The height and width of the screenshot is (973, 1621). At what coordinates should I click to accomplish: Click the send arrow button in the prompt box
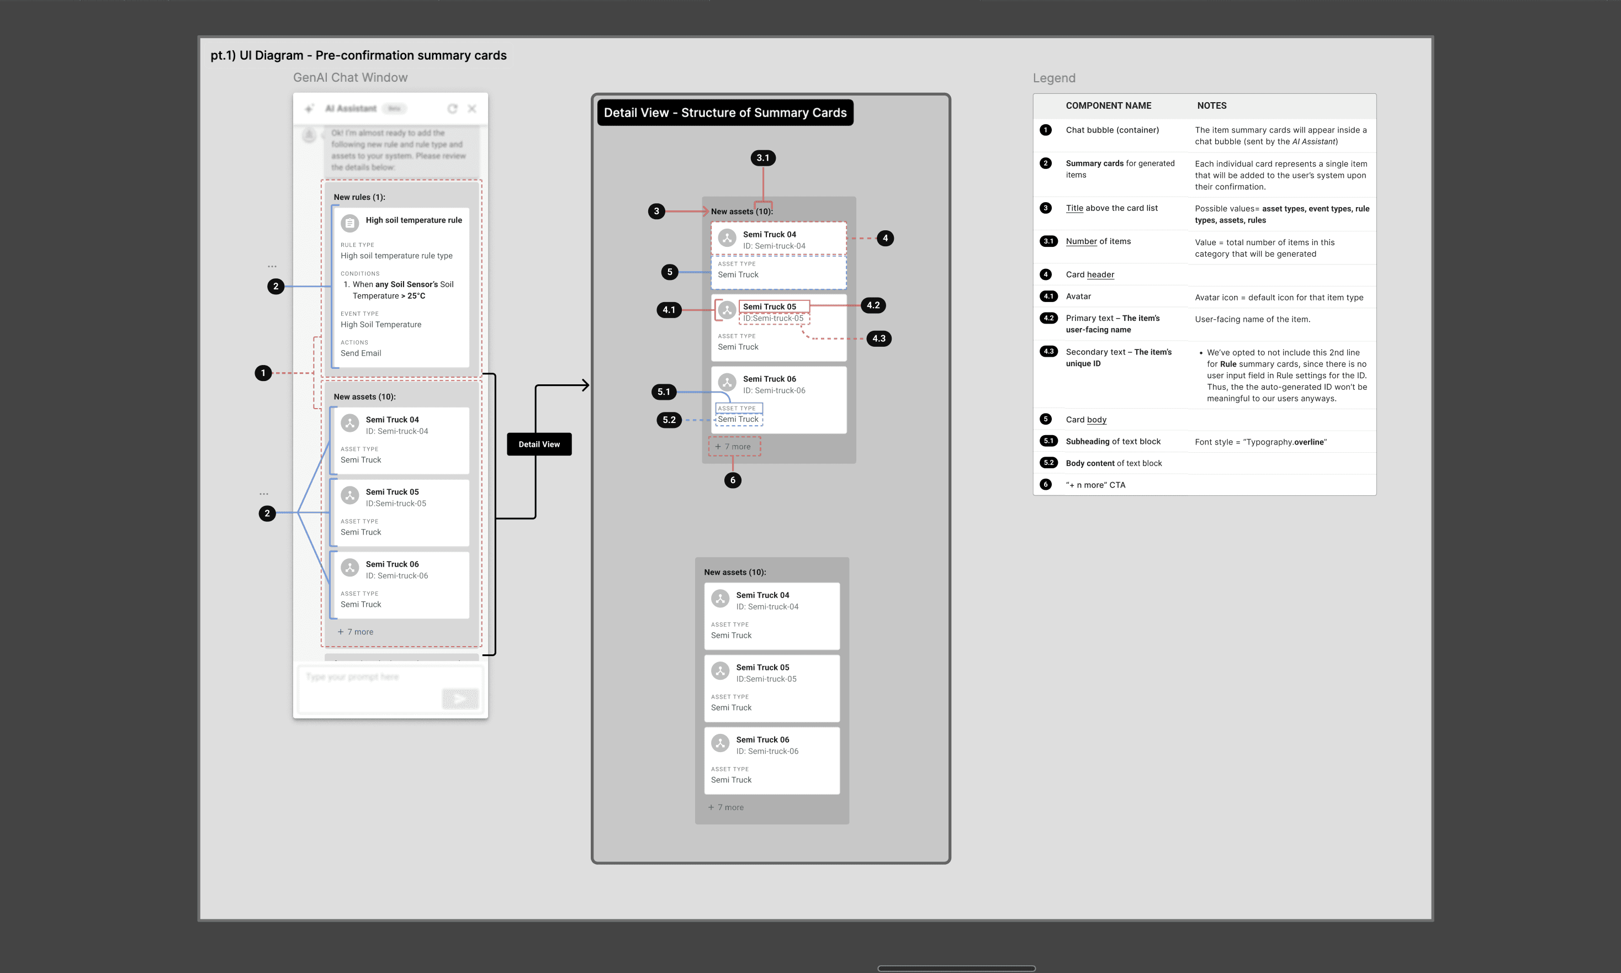tap(460, 699)
